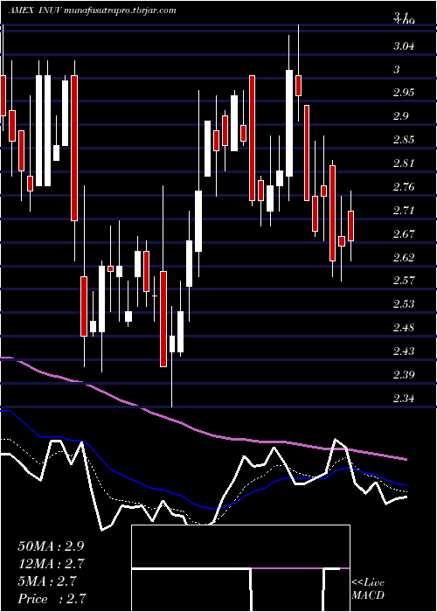Click the munafasutrapro.tbrjar.com watermark link text
437x612 pixels.
click(119, 10)
